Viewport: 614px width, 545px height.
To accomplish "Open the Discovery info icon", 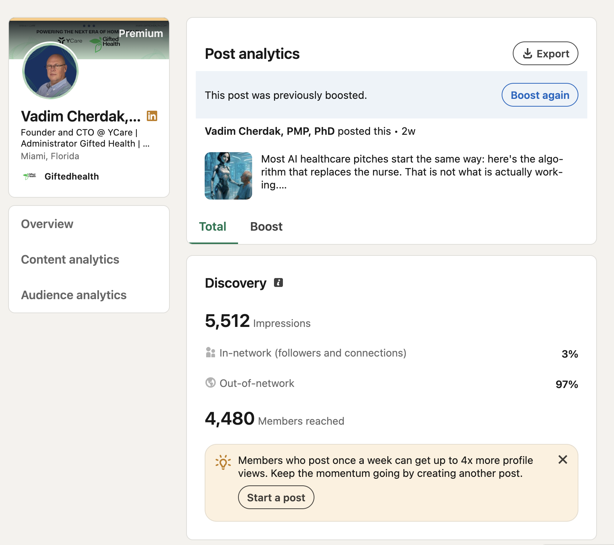I will pos(278,282).
